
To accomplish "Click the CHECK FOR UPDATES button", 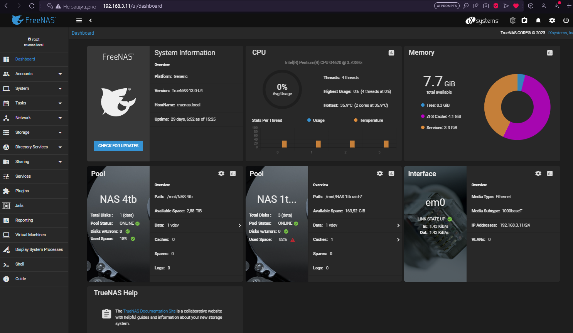I will click(x=118, y=146).
